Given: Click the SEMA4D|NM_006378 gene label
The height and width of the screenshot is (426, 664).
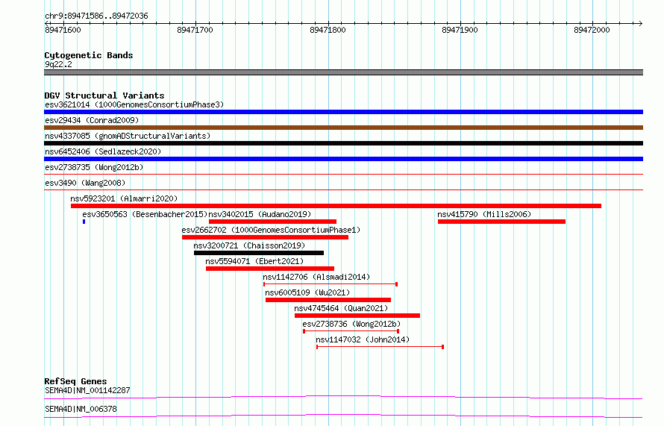Looking at the screenshot, I should click(81, 409).
